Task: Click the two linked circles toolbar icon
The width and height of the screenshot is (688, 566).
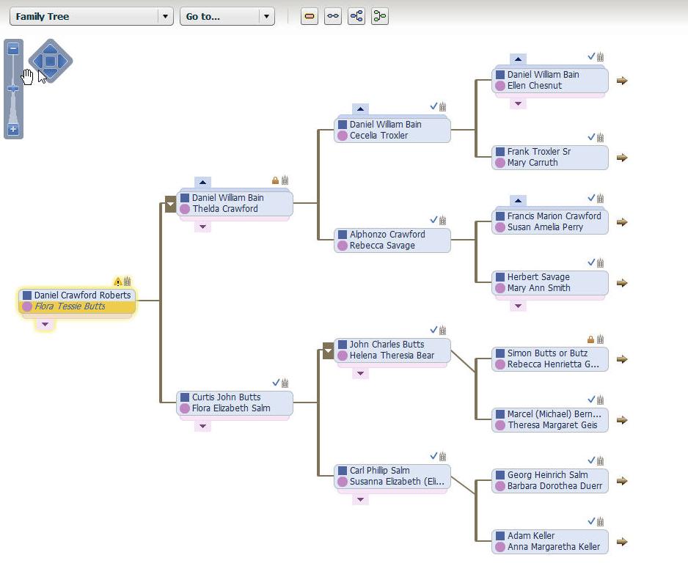Action: (333, 16)
